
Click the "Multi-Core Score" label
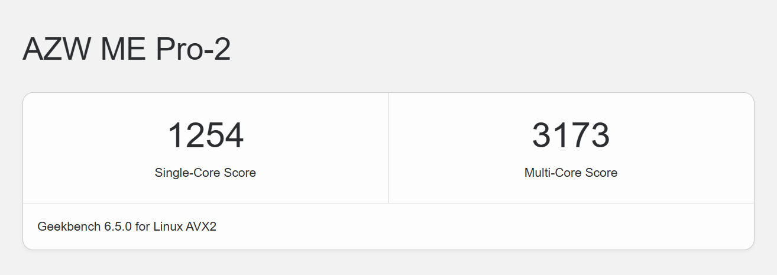tap(571, 173)
